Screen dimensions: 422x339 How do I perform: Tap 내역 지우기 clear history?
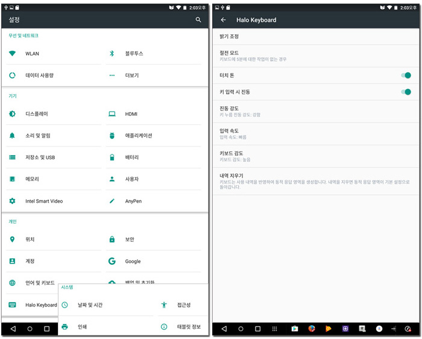tap(316, 181)
